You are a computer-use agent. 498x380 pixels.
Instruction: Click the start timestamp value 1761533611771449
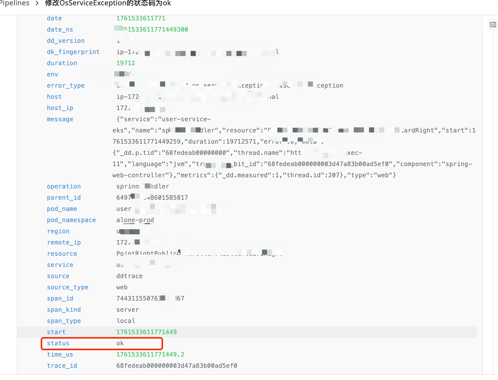(x=146, y=332)
